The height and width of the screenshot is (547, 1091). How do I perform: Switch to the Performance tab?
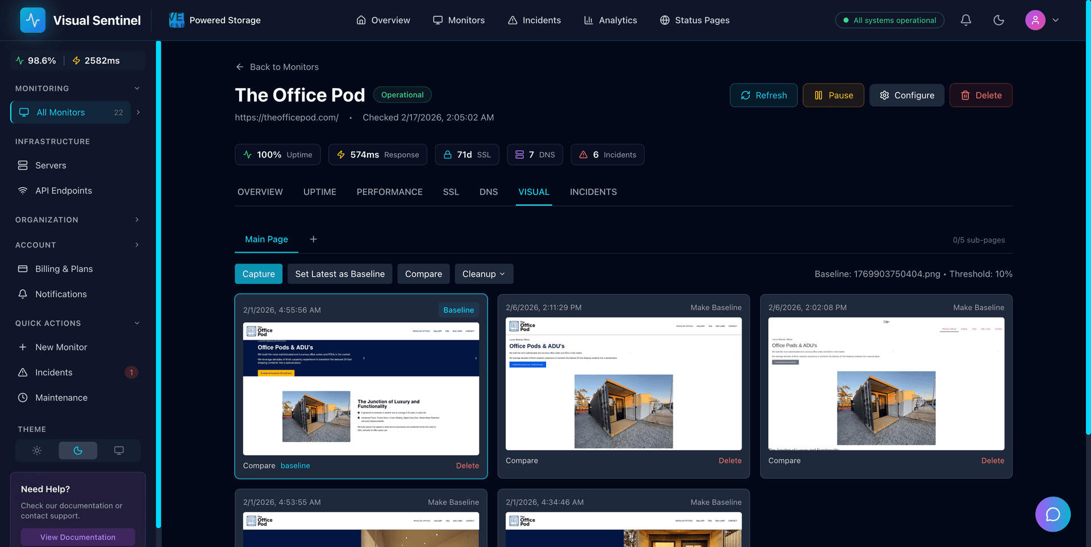tap(389, 192)
